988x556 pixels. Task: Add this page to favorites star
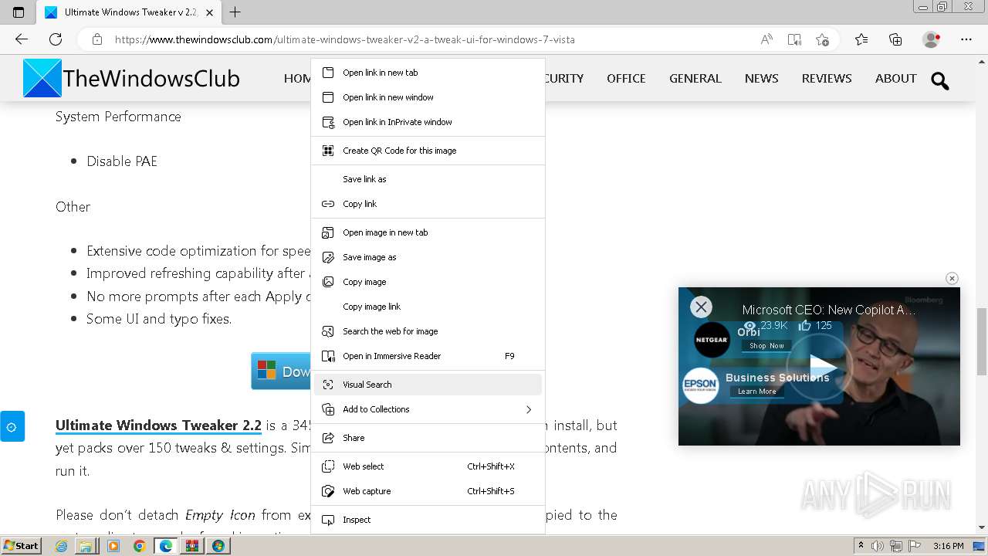822,39
